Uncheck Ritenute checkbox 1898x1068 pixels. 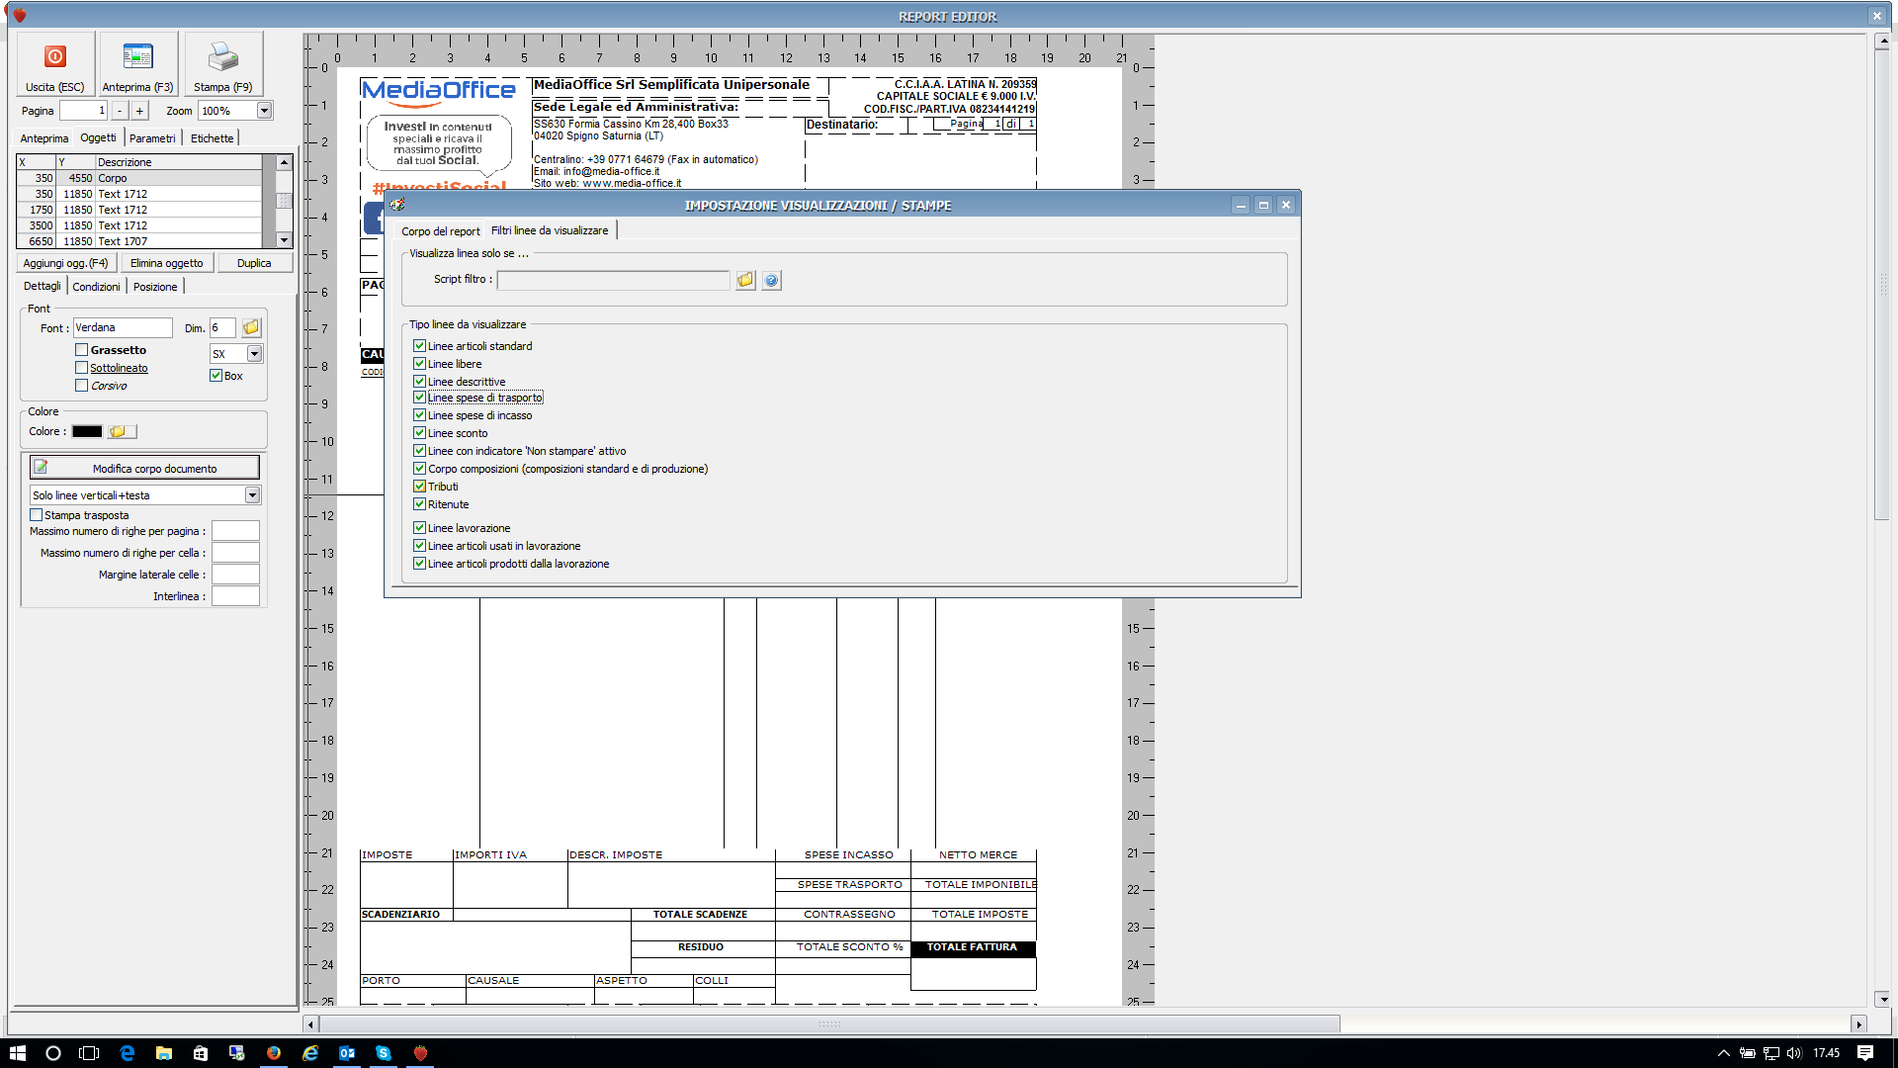coord(419,504)
